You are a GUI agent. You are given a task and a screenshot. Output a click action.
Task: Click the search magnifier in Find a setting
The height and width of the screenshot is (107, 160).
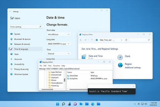[x=40, y=27]
